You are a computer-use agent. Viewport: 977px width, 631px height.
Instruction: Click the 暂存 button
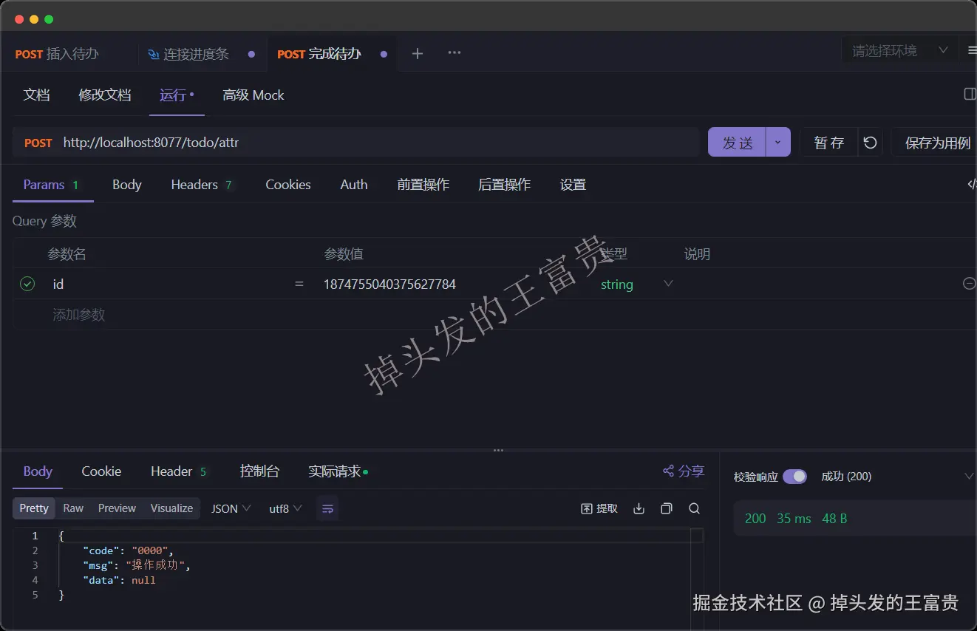point(829,143)
